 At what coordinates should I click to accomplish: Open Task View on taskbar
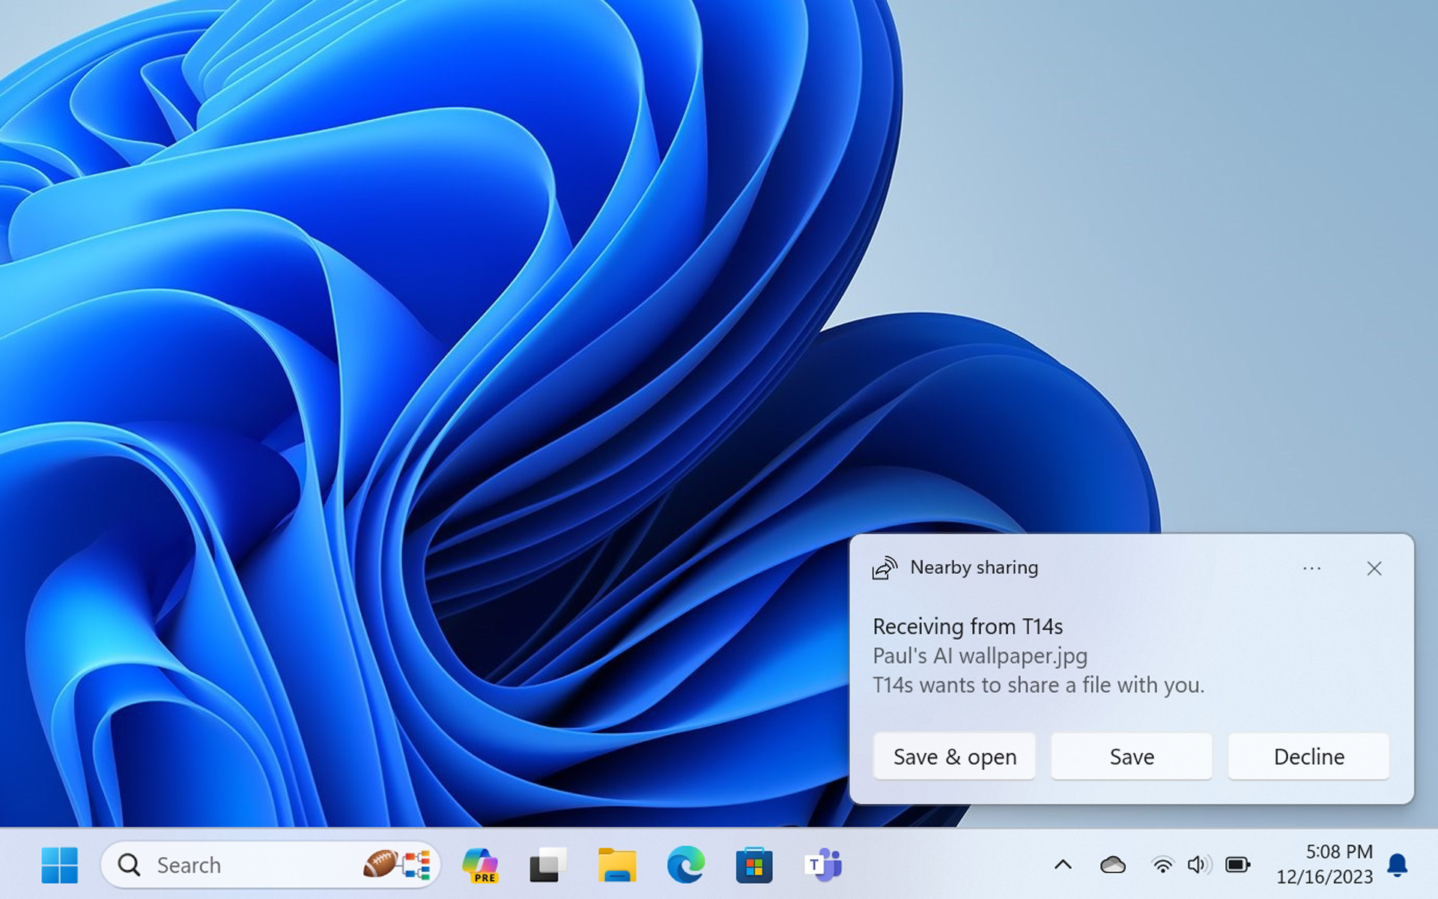pos(548,865)
